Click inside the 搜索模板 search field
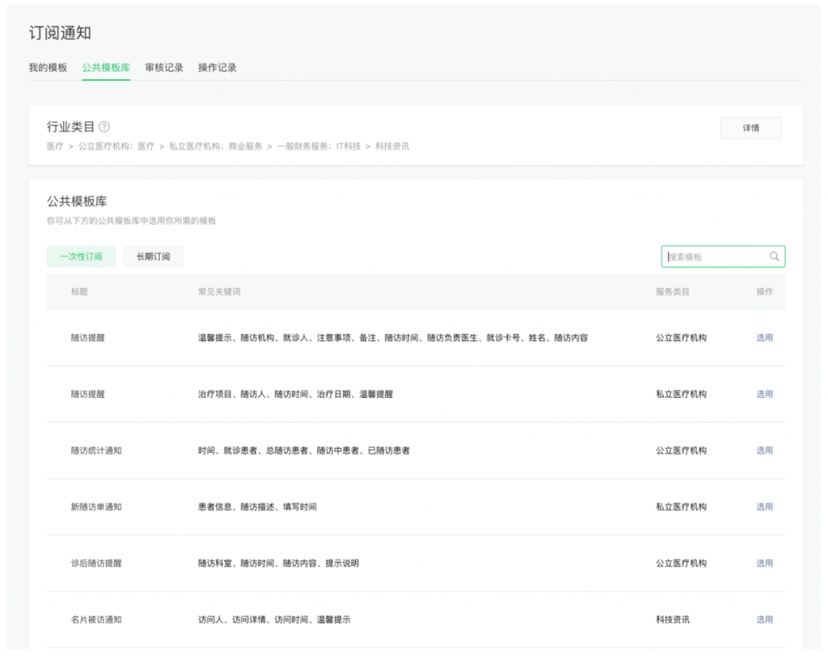This screenshot has height=659, width=828. (x=712, y=256)
